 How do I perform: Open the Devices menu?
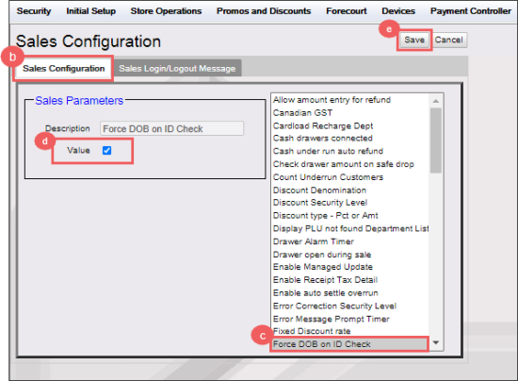click(x=398, y=11)
